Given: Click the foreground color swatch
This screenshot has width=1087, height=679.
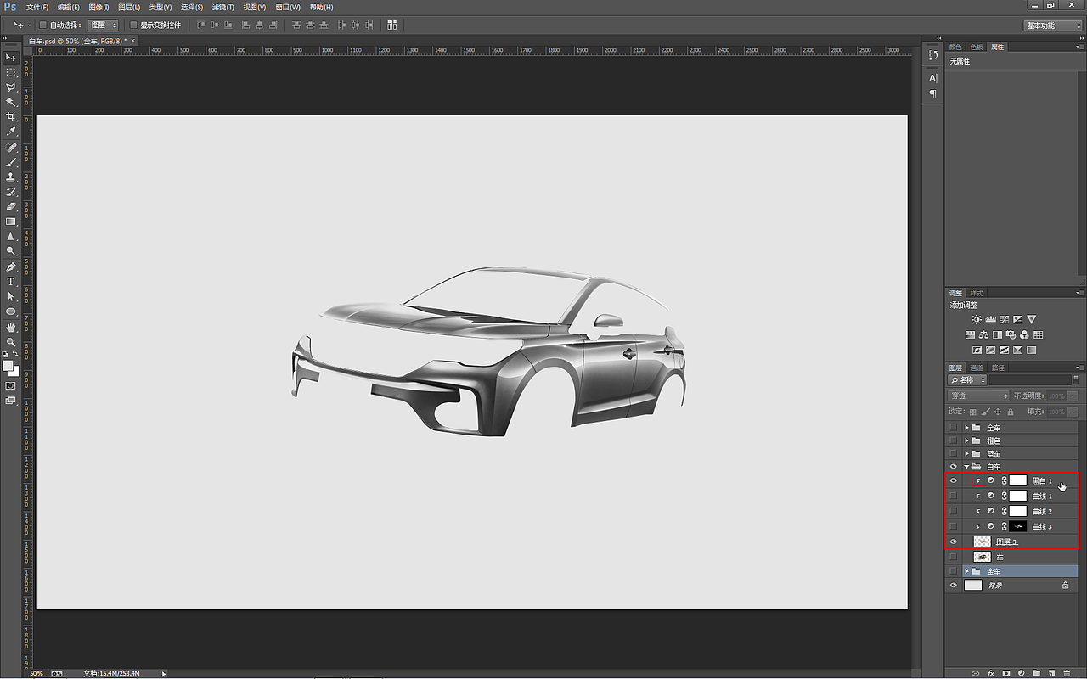Looking at the screenshot, I should 8,366.
